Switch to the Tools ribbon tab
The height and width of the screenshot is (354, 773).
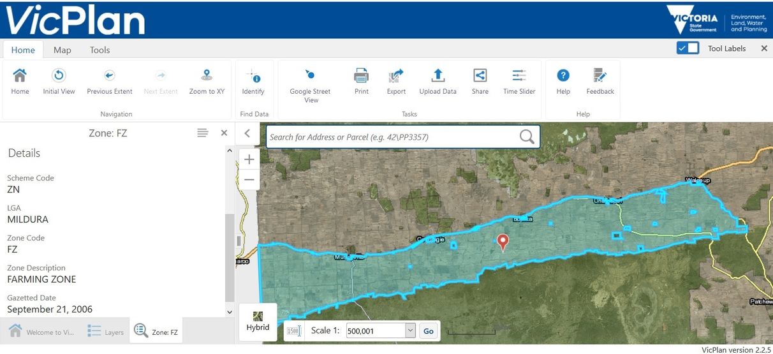(99, 50)
